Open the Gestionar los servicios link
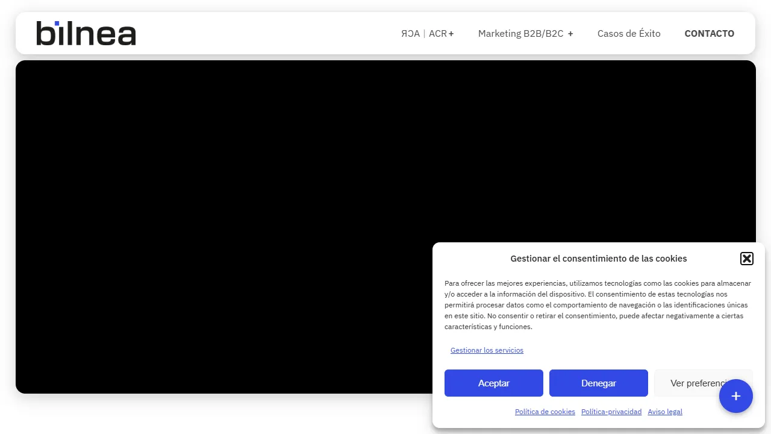The width and height of the screenshot is (771, 434). point(487,350)
